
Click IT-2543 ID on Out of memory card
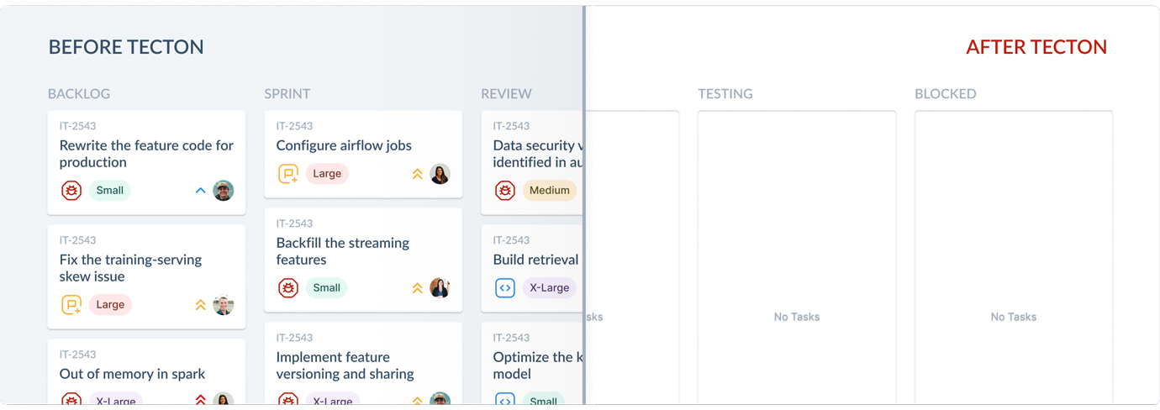pyautogui.click(x=77, y=355)
